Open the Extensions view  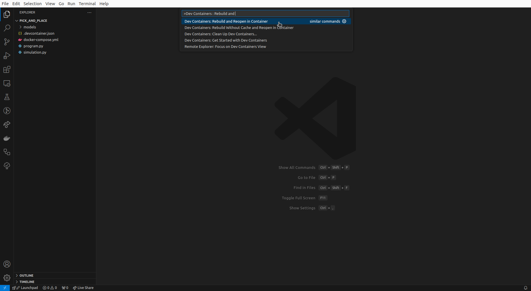7,69
